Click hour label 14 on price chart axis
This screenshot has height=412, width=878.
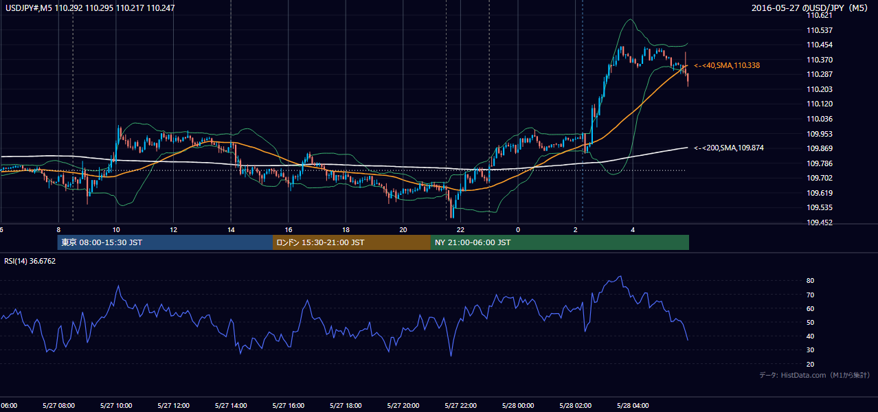[x=231, y=229]
